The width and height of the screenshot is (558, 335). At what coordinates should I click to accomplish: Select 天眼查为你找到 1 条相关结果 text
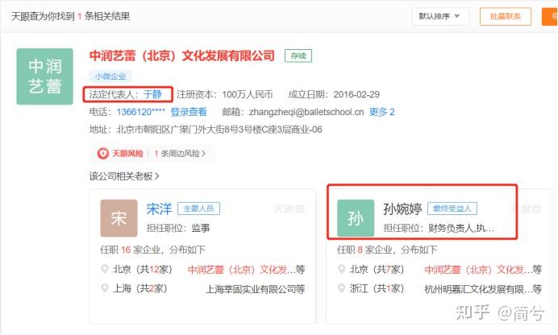[70, 16]
